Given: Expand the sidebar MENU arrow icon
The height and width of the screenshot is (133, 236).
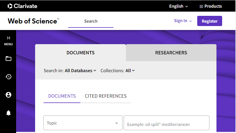Looking at the screenshot, I should click(8, 38).
